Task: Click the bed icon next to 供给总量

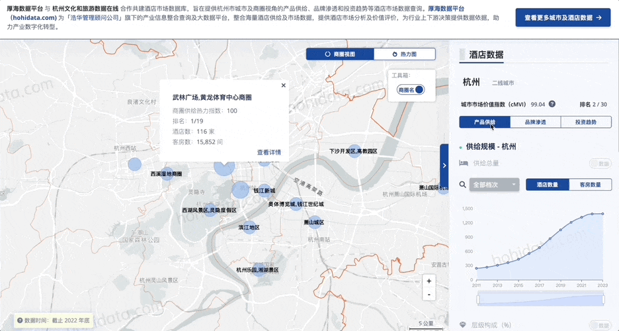Action: [464, 163]
